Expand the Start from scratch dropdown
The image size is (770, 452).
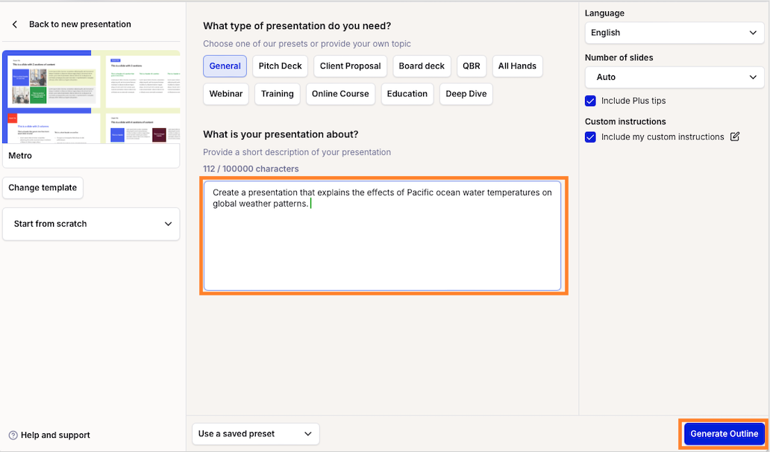(x=91, y=224)
